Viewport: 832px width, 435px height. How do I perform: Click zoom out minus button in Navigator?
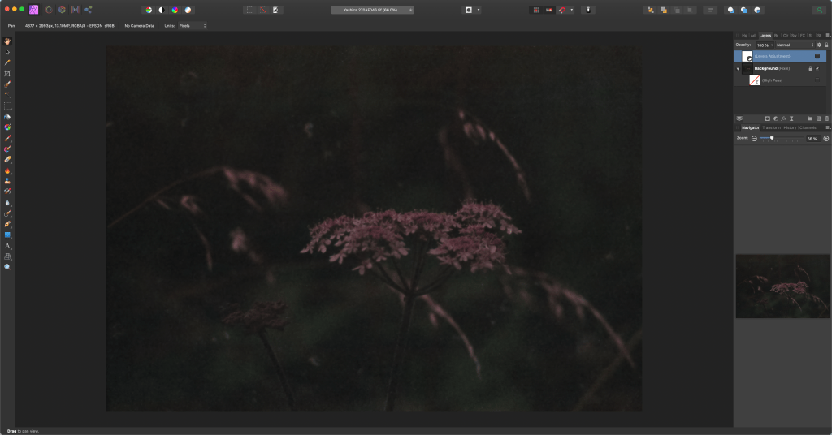coord(754,139)
